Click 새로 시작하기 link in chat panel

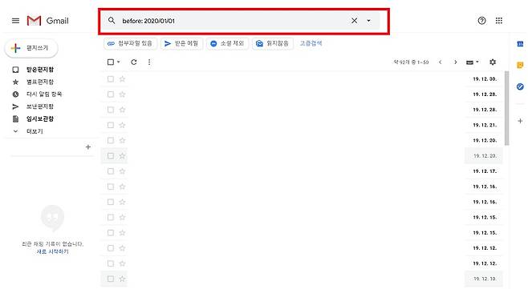[x=52, y=251]
